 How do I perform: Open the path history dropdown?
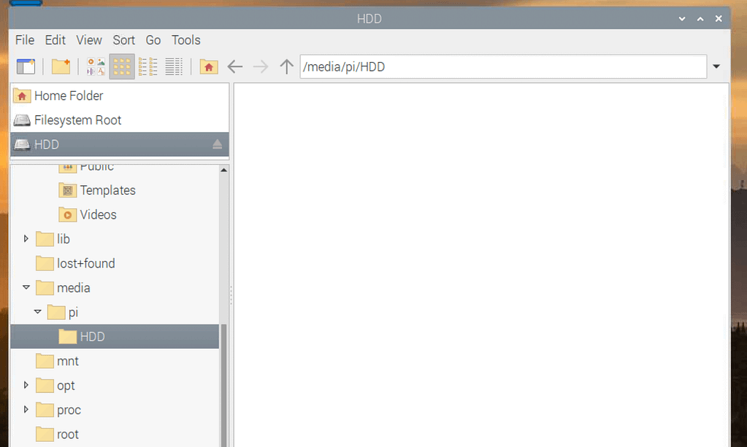716,66
